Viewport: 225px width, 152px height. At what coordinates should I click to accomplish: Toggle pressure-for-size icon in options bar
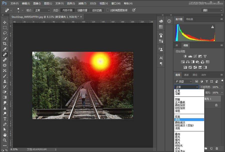[134, 10]
